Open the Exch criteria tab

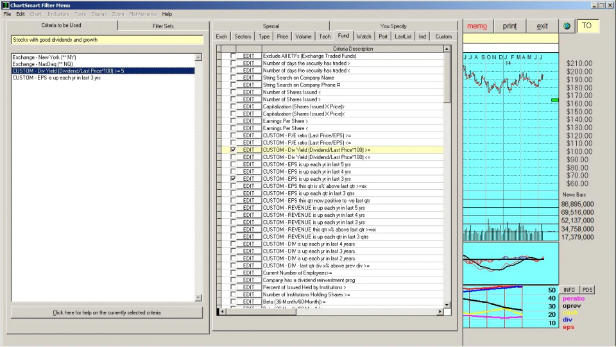(x=221, y=36)
